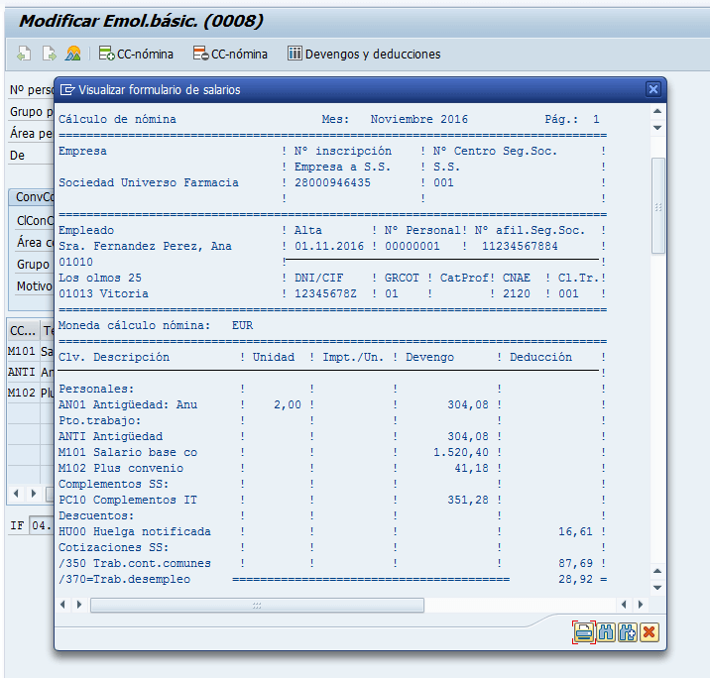Select the M101 row in background table
Screen dimensions: 710x678
click(31, 351)
